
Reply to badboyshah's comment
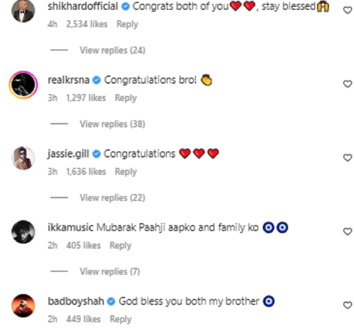[x=120, y=319]
